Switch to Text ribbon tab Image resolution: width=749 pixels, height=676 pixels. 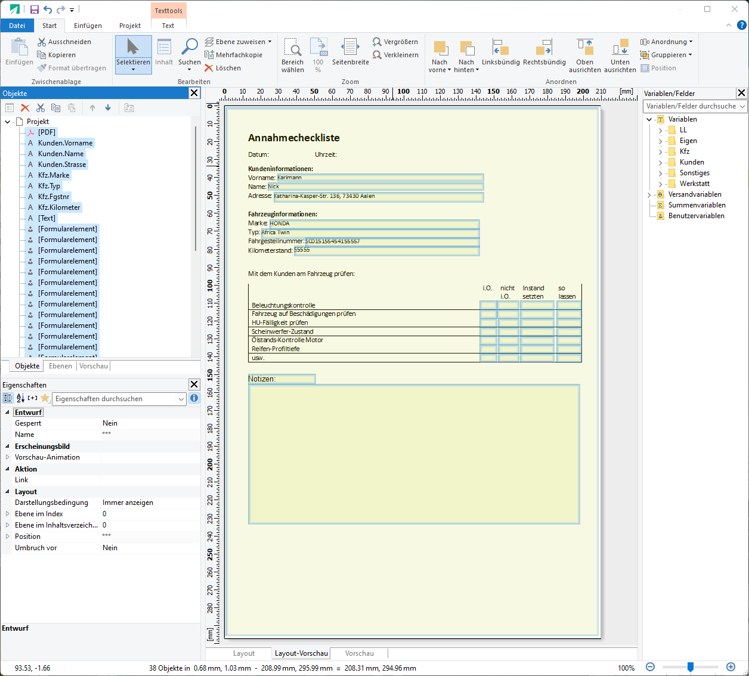[x=168, y=26]
